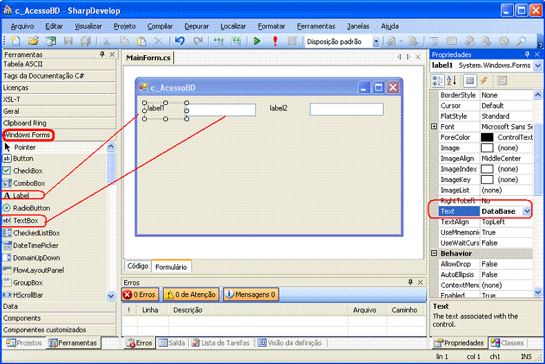Click the first text box on the form
Image resolution: width=545 pixels, height=364 pixels.
pyautogui.click(x=221, y=110)
